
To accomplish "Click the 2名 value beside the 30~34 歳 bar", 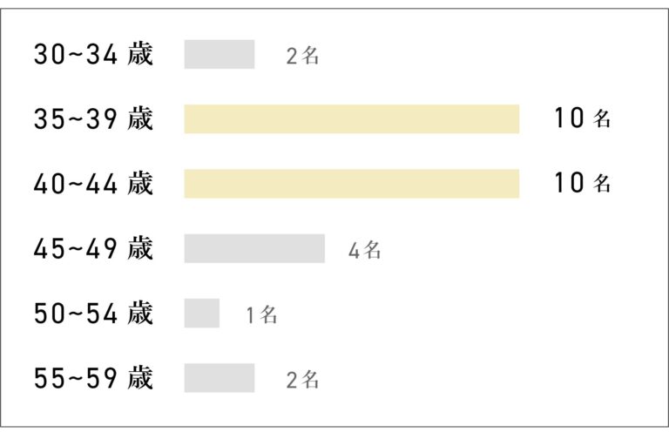I will coord(302,56).
